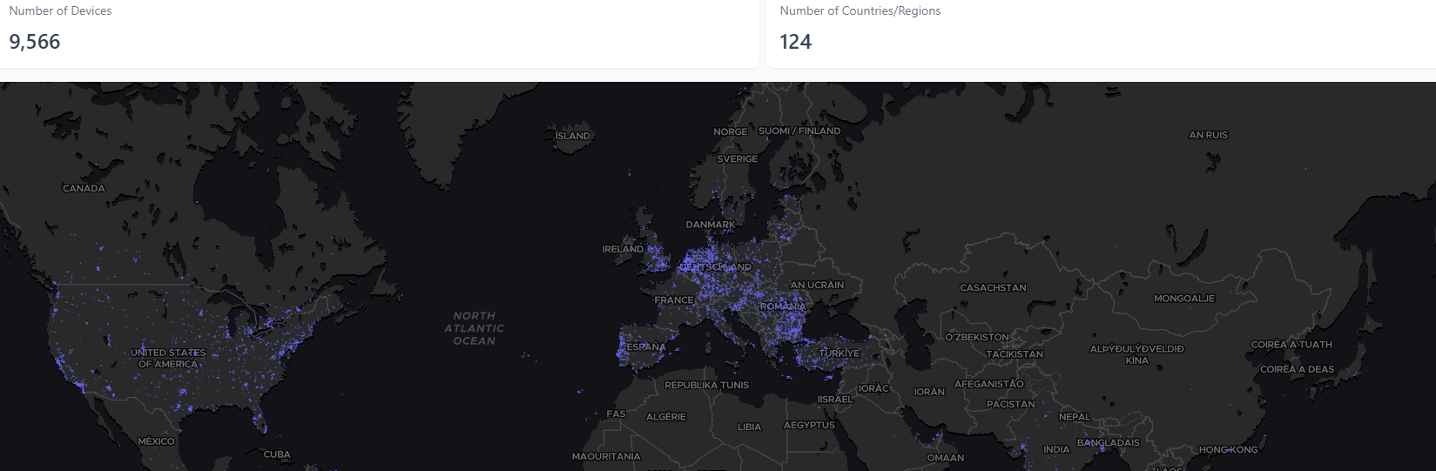Click the AFEGANISTÃO map label

pos(989,384)
